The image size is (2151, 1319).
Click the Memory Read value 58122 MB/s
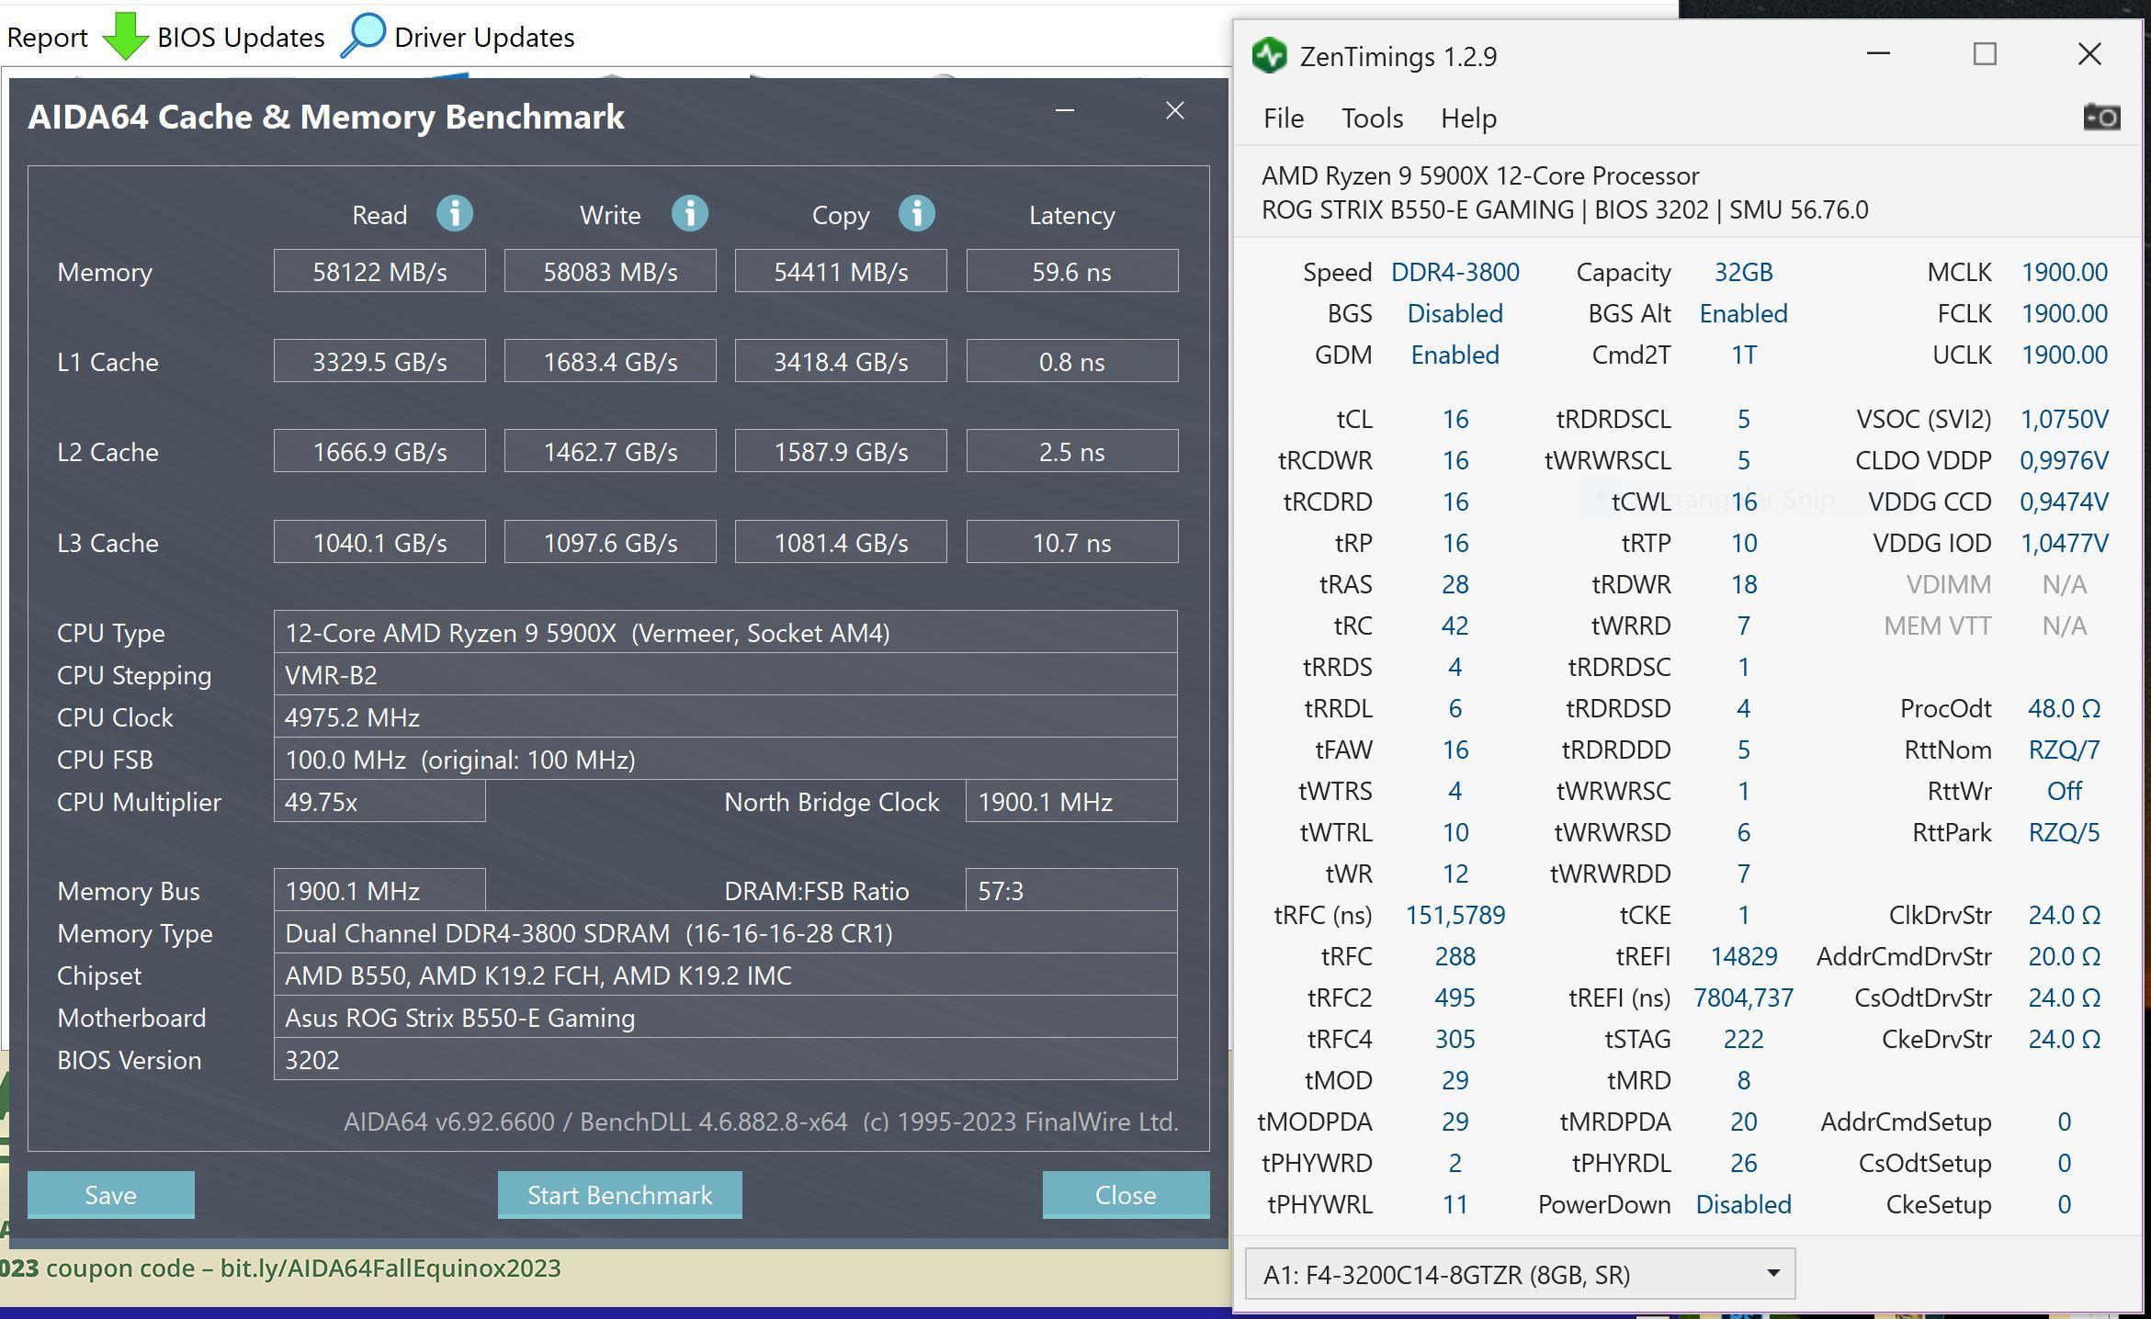click(379, 271)
